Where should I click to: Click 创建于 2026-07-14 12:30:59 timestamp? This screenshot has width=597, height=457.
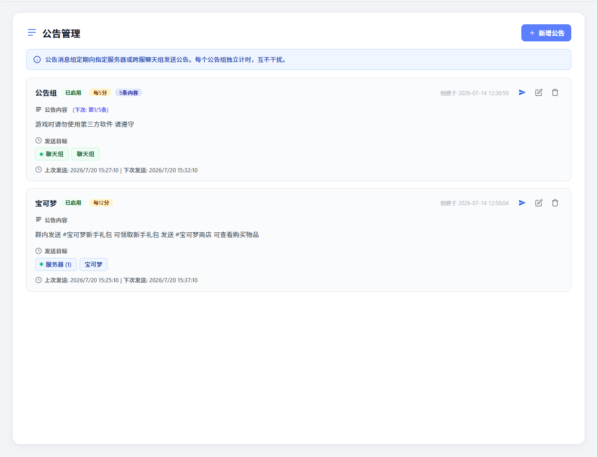point(474,93)
